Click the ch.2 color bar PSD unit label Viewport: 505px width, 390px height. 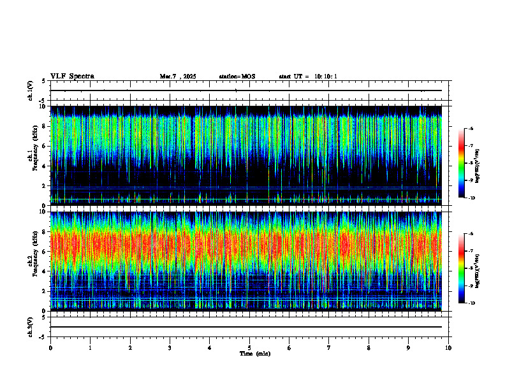tap(478, 271)
